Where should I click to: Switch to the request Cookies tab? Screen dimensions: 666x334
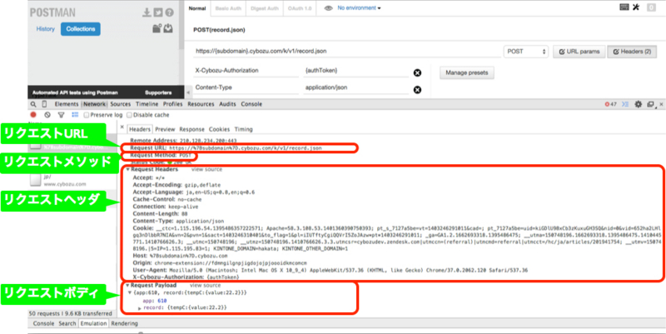[x=219, y=129]
